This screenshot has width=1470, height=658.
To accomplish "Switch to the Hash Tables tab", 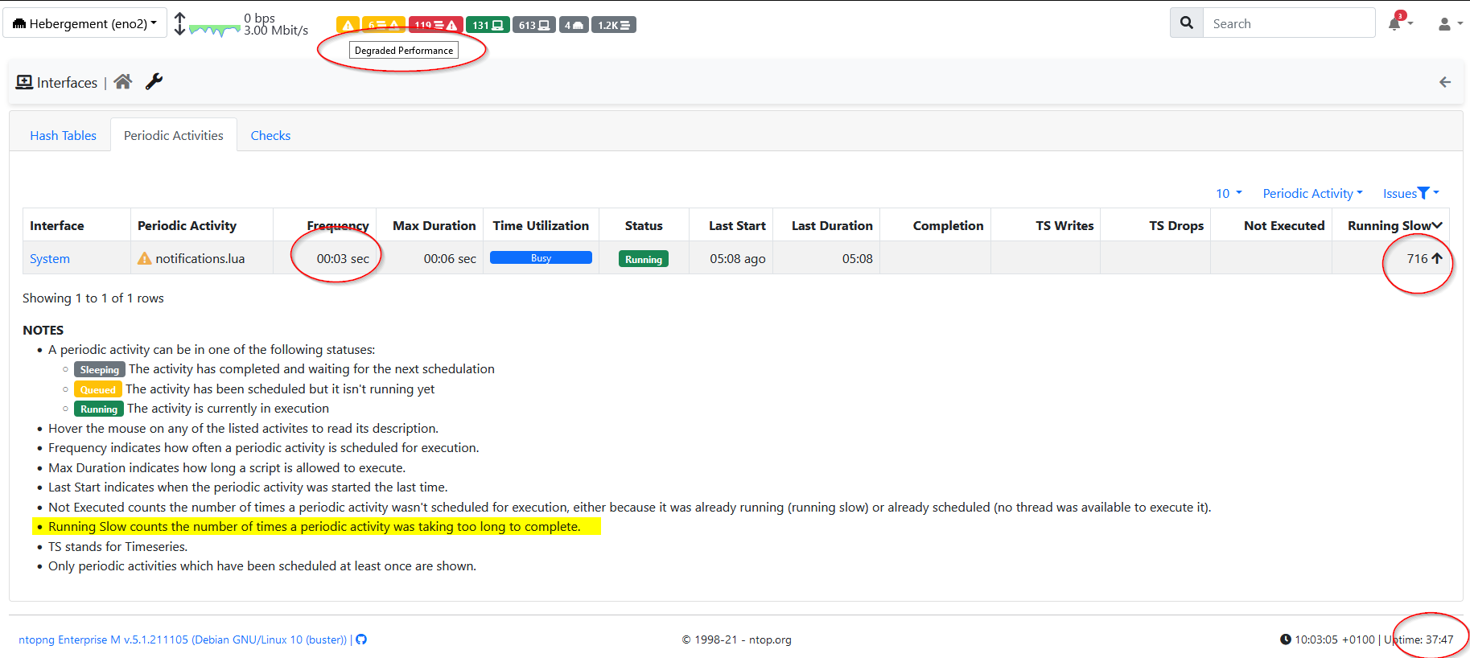I will pos(63,135).
